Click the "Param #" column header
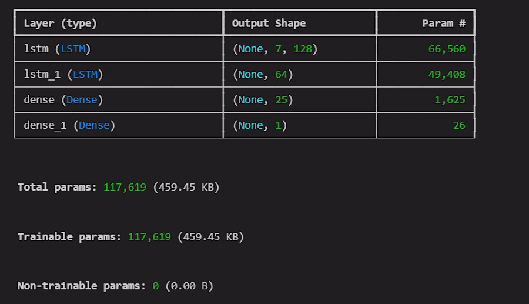 pyautogui.click(x=444, y=24)
